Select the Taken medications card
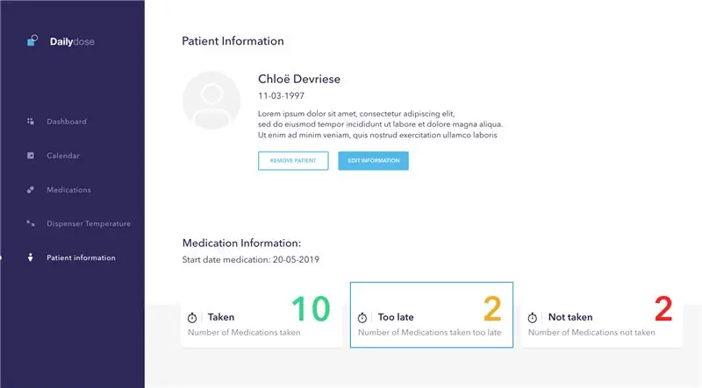This screenshot has height=388, width=702. [x=261, y=314]
